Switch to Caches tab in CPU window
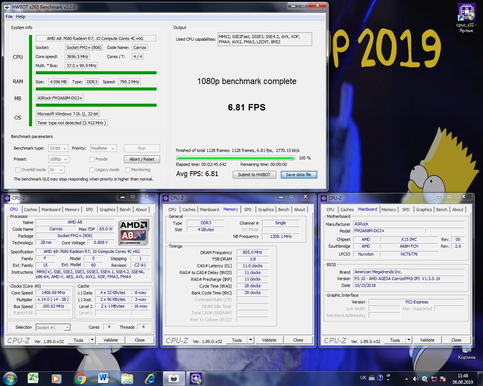The height and width of the screenshot is (386, 483). pos(31,210)
